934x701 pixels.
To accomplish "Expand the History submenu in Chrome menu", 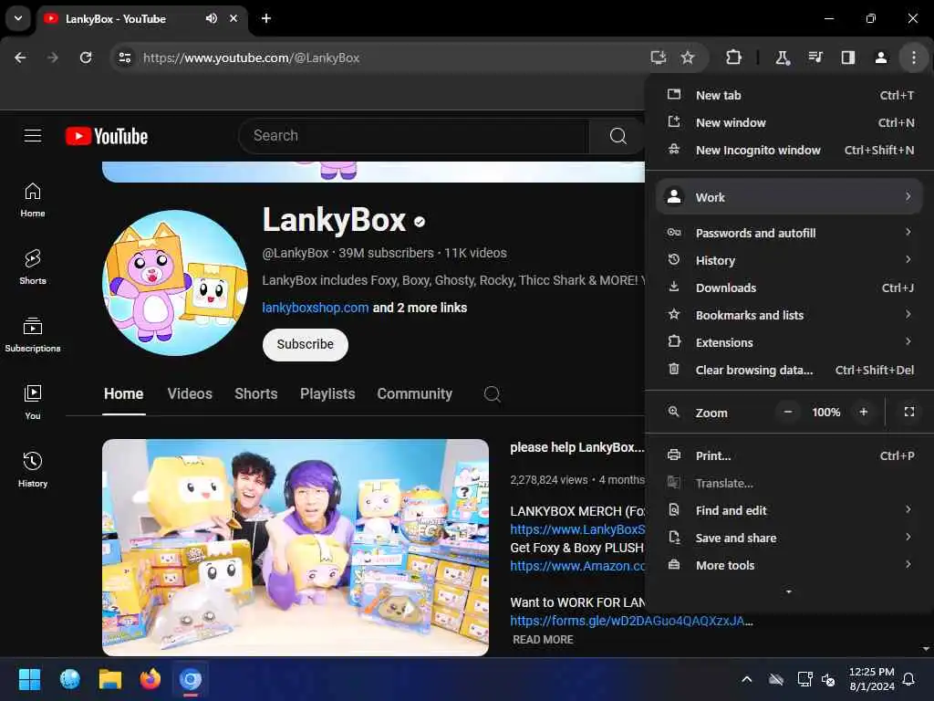I will [789, 260].
